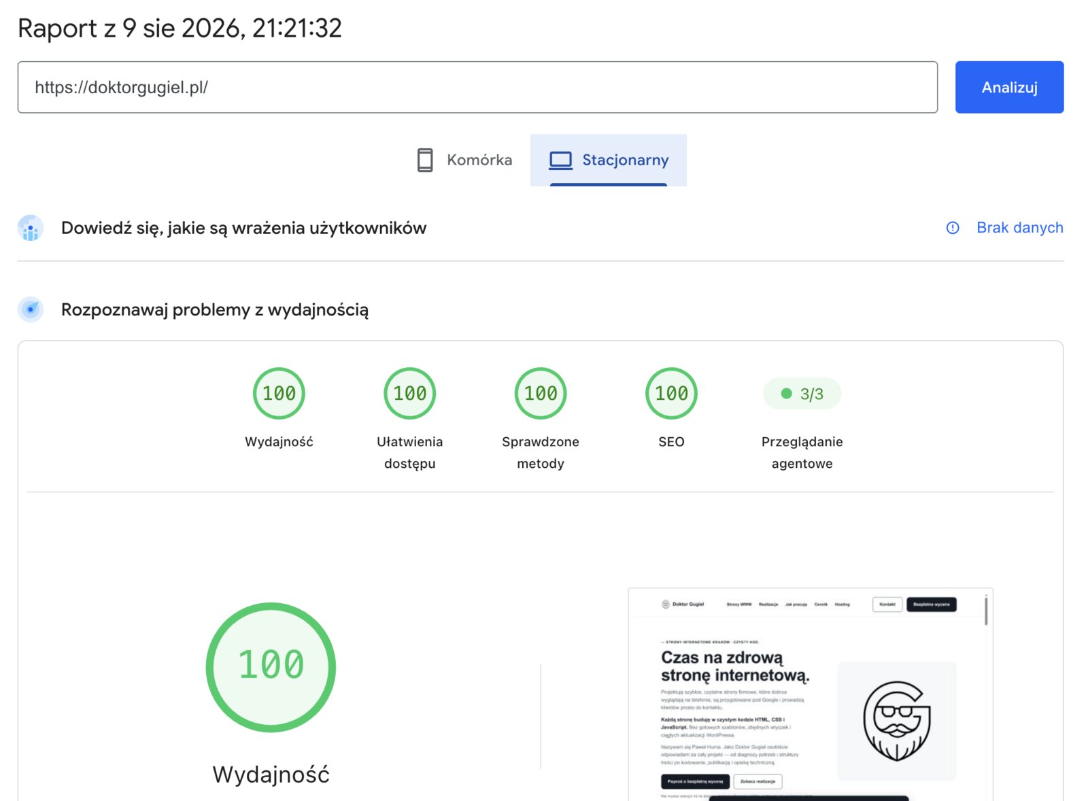Click the blue Analizuj button
The image size is (1088, 801).
click(1009, 87)
